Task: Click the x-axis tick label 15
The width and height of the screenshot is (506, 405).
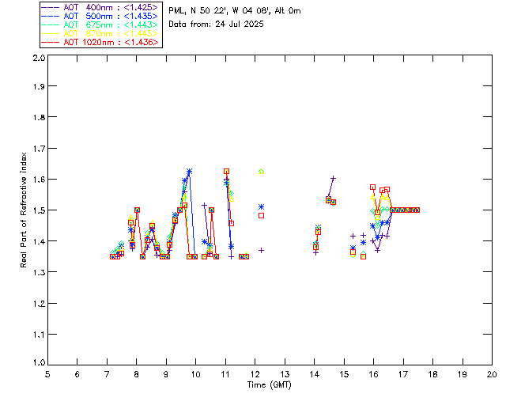Action: [x=344, y=375]
